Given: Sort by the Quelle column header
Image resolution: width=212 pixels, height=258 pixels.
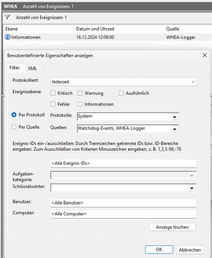Looking at the screenshot, I should 188,29.
